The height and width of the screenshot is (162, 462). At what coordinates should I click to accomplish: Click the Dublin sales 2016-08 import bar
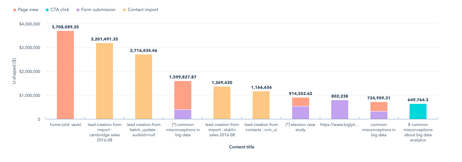(x=222, y=103)
